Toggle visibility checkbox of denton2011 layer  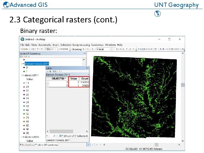click(24, 75)
